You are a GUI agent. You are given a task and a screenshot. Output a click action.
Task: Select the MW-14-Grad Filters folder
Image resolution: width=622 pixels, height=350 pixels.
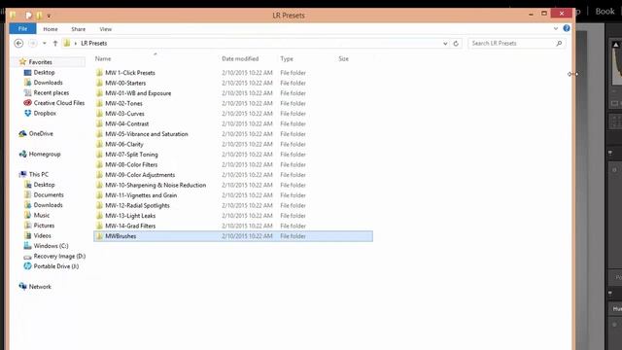click(x=130, y=226)
